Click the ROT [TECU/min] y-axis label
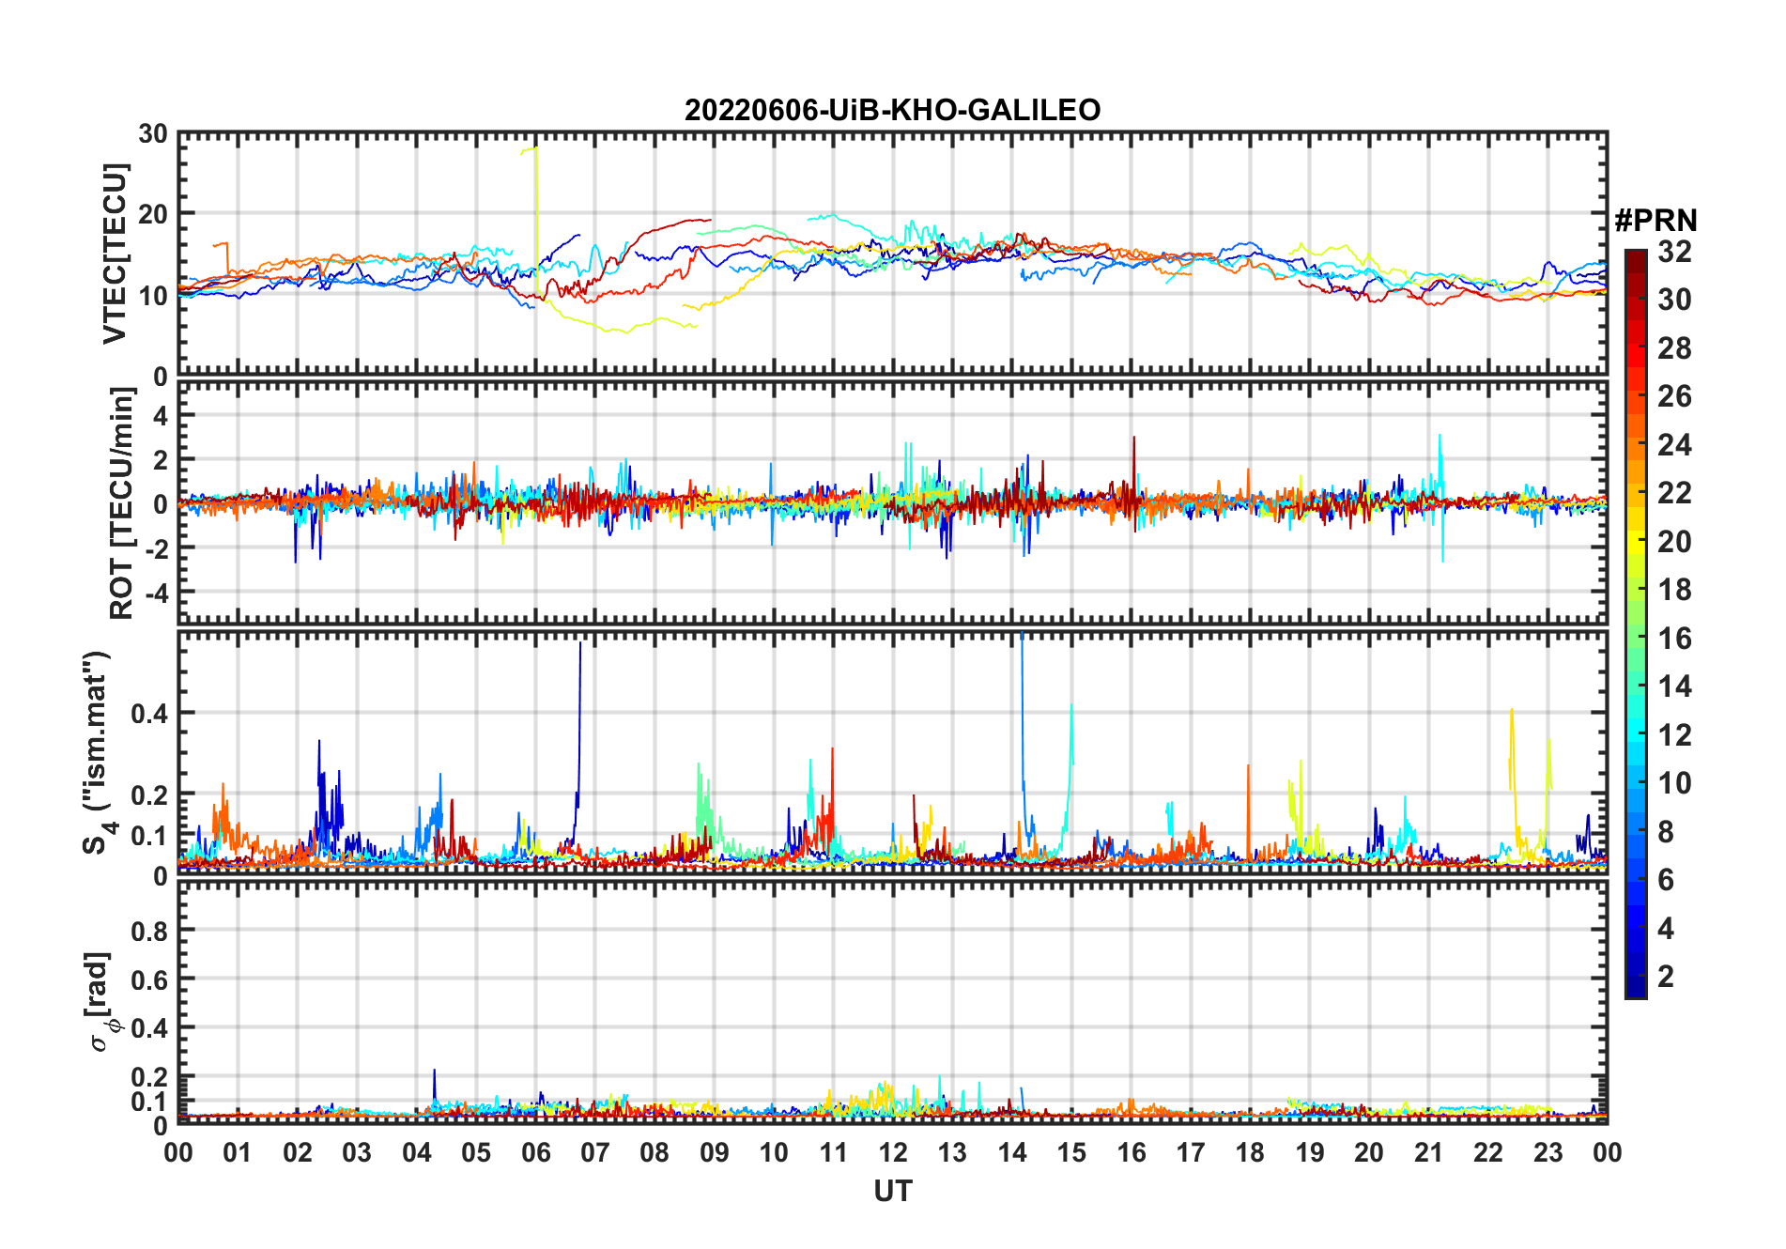The width and height of the screenshot is (1786, 1249). [121, 502]
